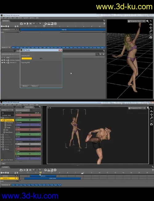Click zoom magnifier icon in upper viewport
The width and height of the screenshot is (154, 201).
click(151, 31)
